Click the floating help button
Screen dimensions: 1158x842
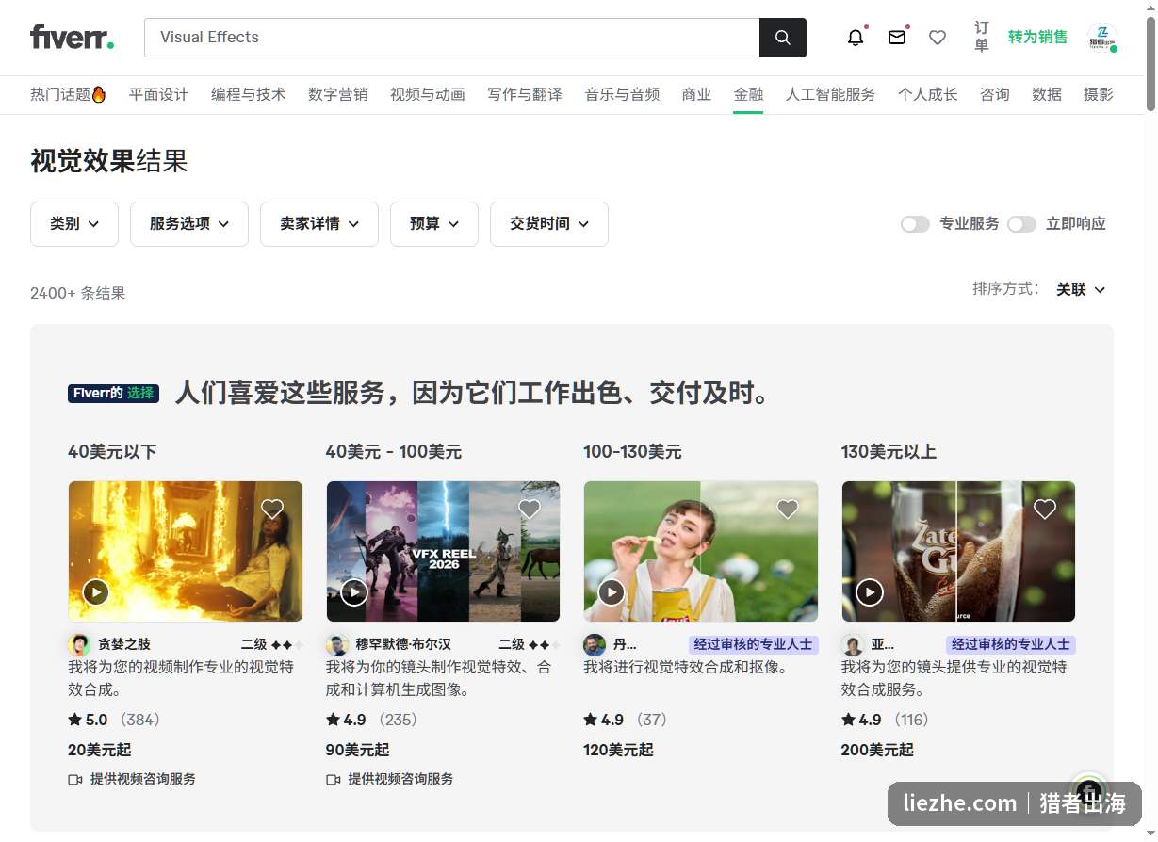(1088, 791)
